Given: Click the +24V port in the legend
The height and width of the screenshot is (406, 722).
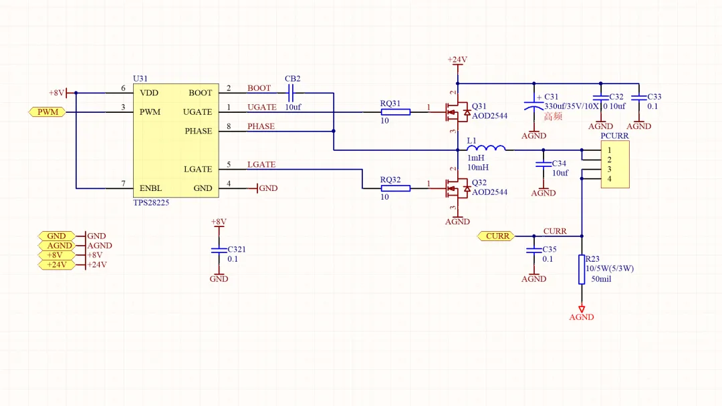Looking at the screenshot, I should tap(56, 265).
